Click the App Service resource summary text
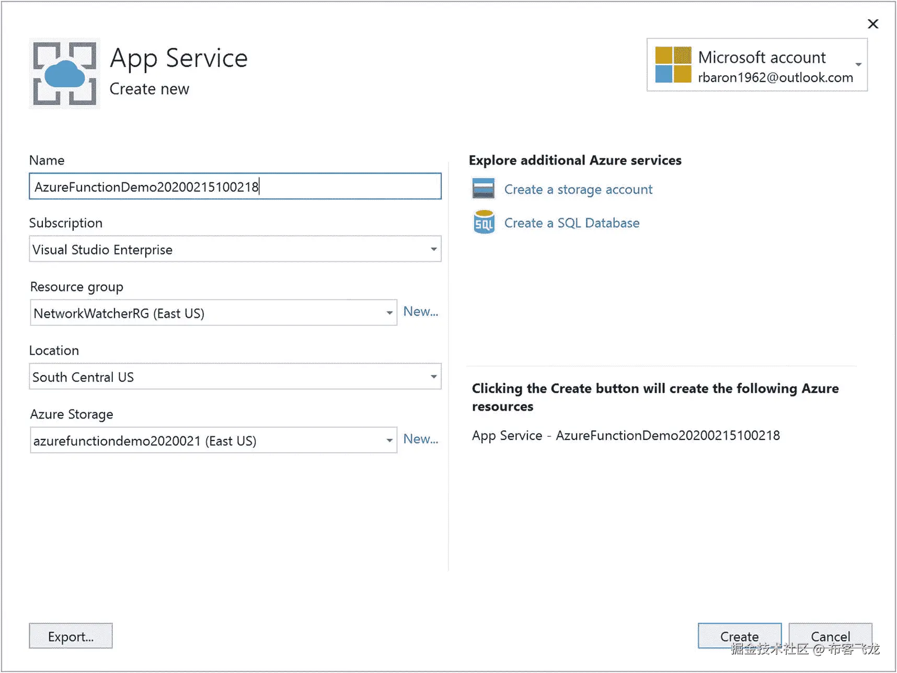This screenshot has height=673, width=897. (x=626, y=436)
